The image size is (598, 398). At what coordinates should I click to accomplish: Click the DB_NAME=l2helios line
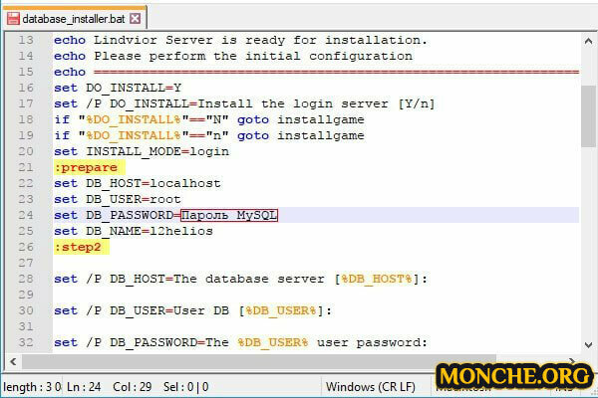134,231
